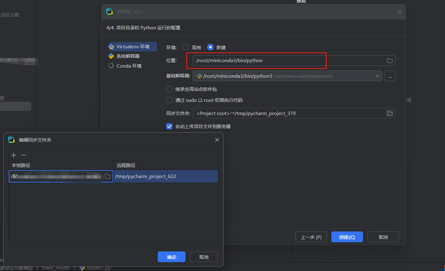
Task: Click the python icon beside 系统解释器
Action: [111, 56]
